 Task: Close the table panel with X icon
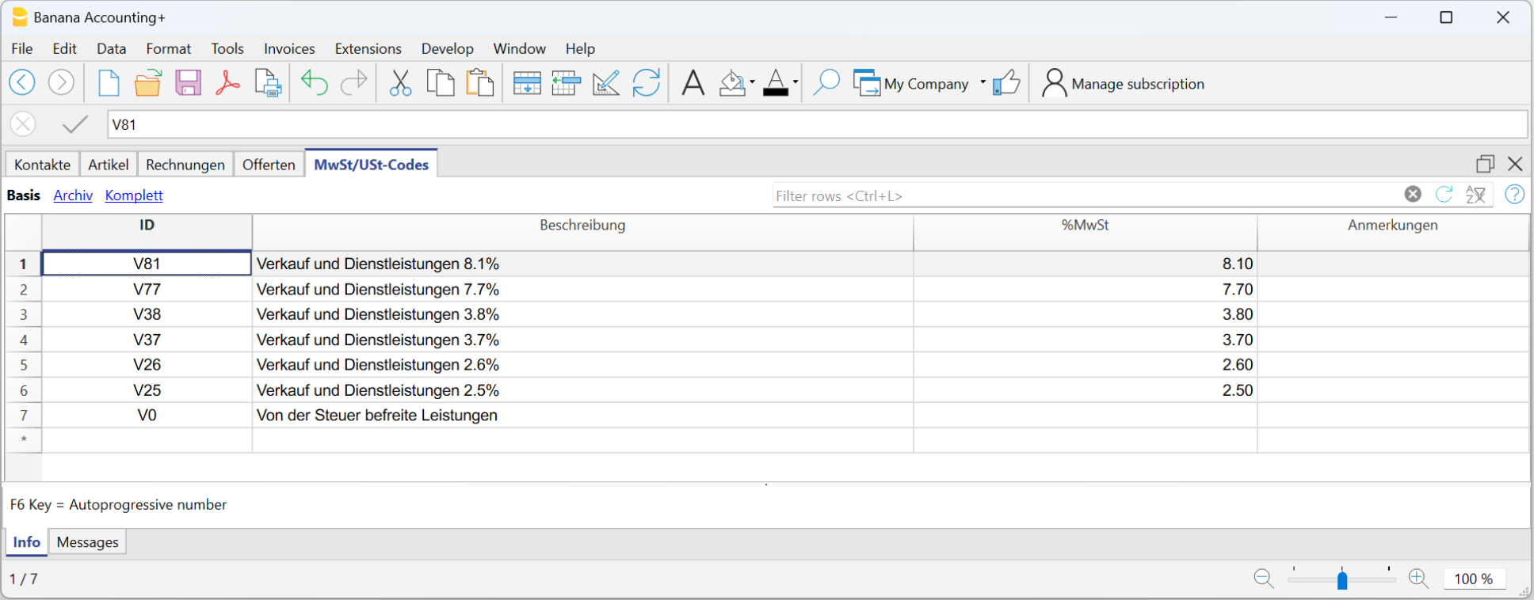(1515, 164)
